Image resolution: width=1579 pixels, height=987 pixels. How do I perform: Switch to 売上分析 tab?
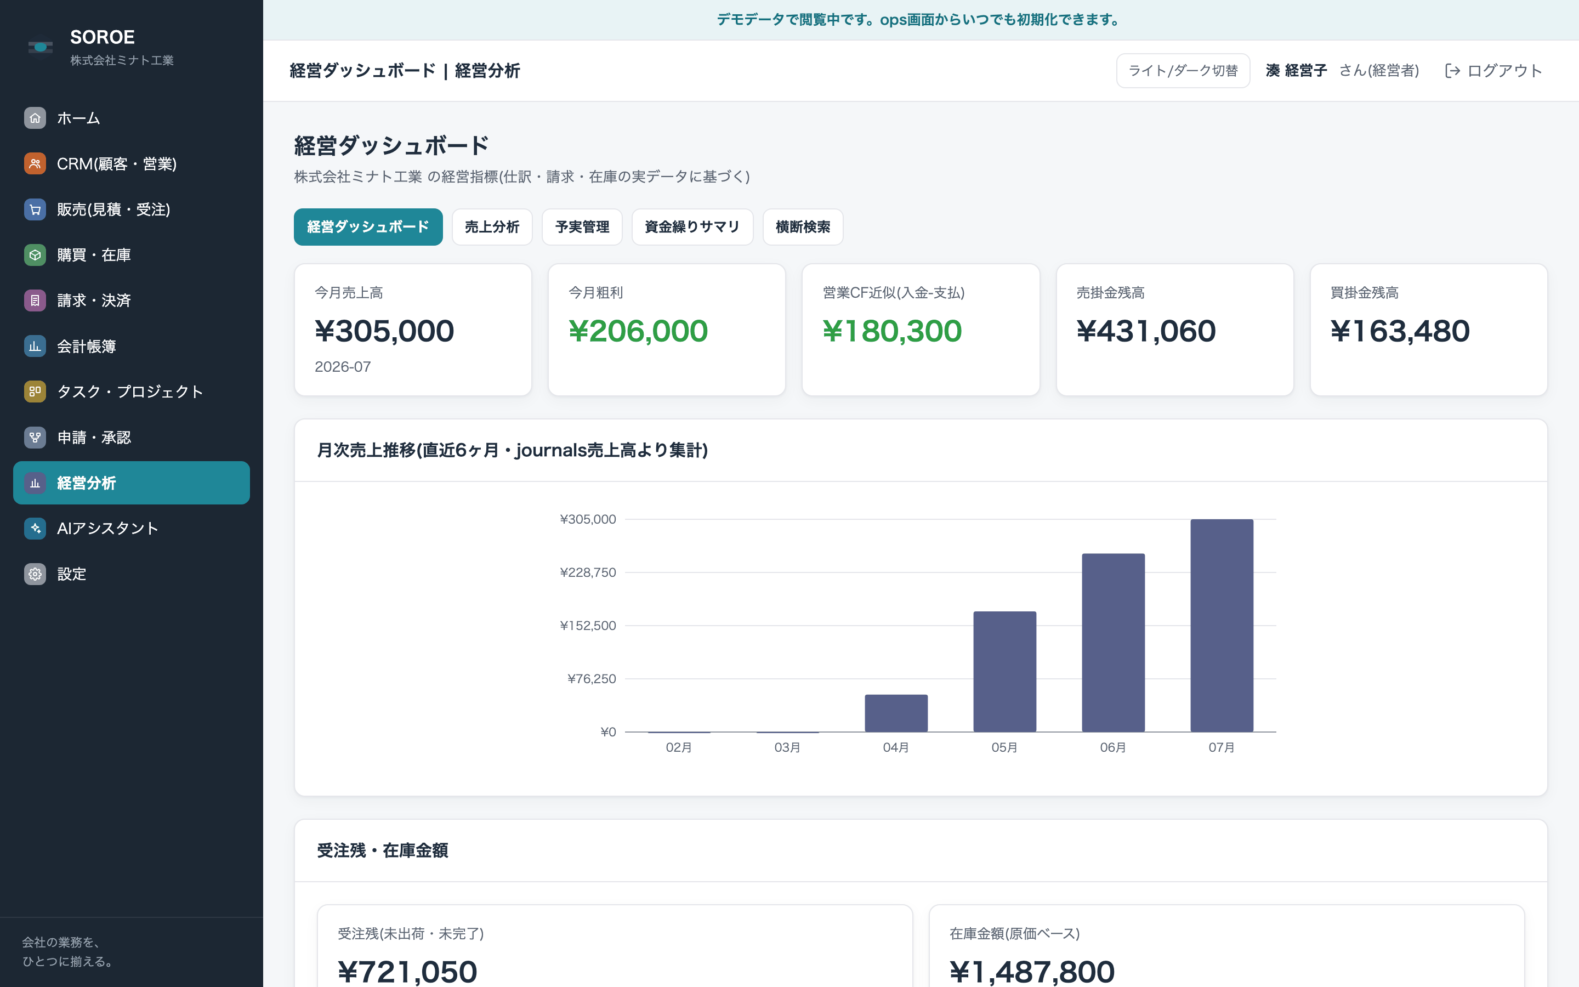492,227
